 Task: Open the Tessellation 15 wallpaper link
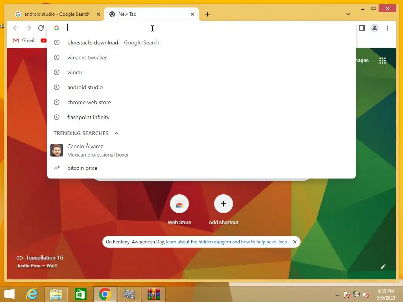point(44,258)
